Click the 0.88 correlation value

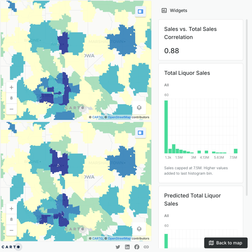tap(171, 51)
